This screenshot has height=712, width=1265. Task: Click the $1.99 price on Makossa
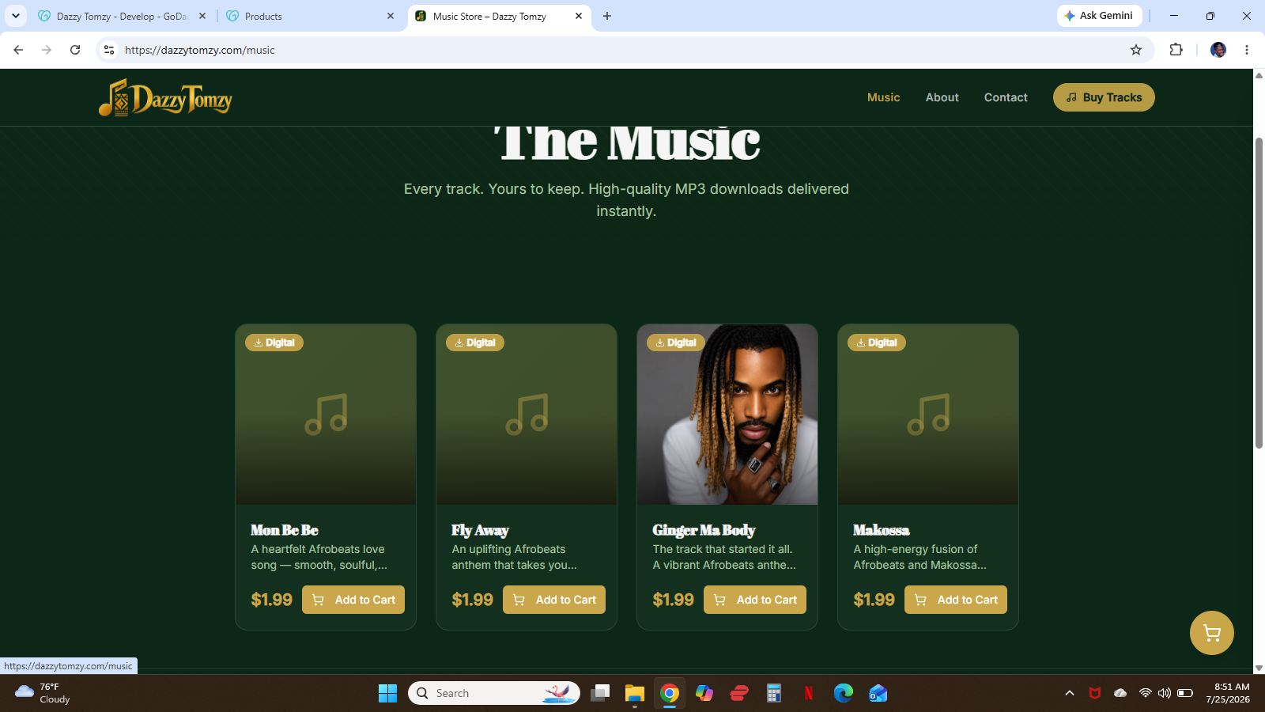pyautogui.click(x=874, y=600)
